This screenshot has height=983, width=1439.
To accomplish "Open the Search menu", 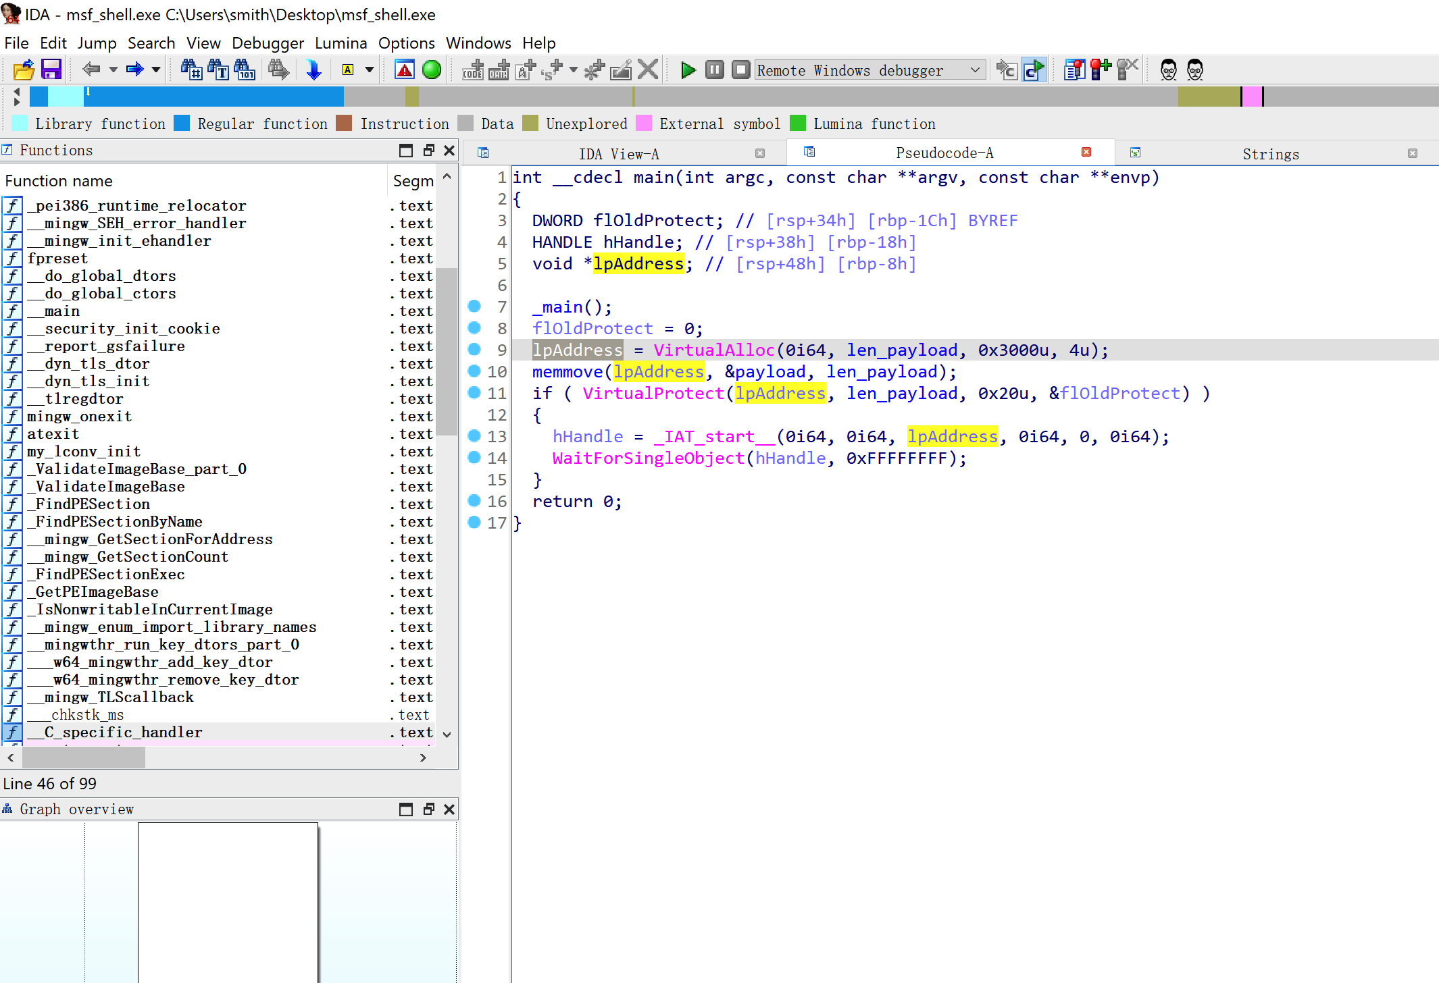I will coord(151,43).
